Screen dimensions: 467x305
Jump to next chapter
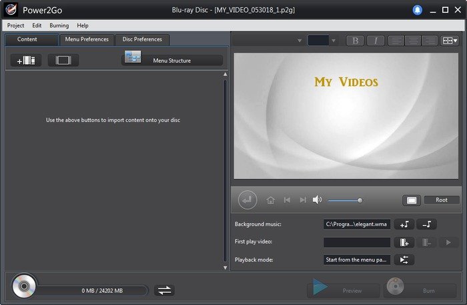pos(303,200)
